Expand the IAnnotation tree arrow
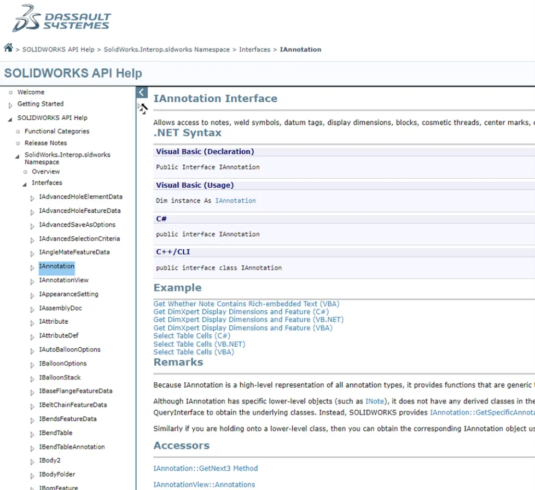535x490 pixels. click(x=32, y=268)
